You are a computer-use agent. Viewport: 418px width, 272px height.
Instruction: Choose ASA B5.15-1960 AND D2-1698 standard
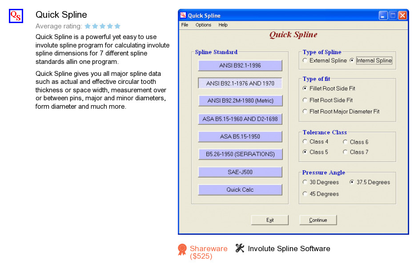[x=240, y=119]
